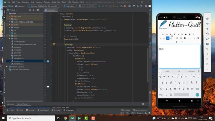215x121 pixels.
Task: Toggle strikethrough in the Quill toolbar
Action: pos(182,34)
